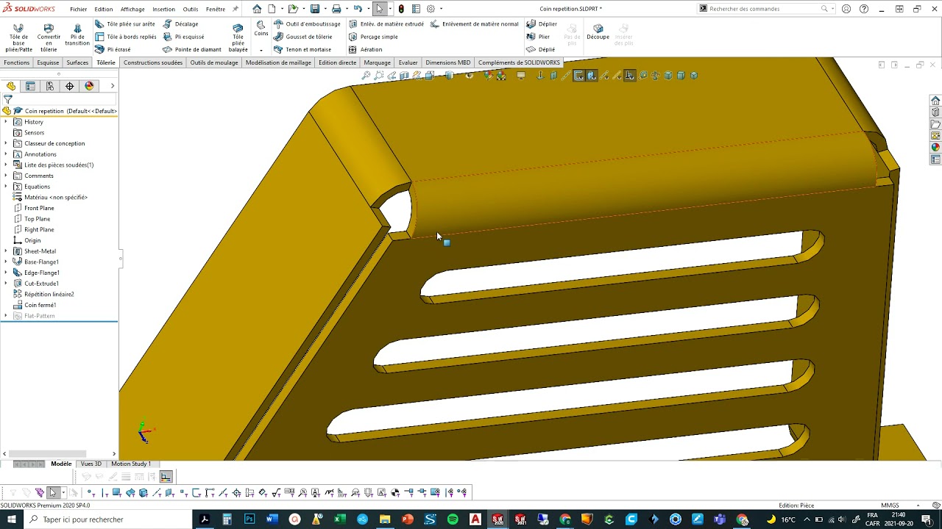
Task: Switch to Constructions soudées tab
Action: (x=153, y=62)
